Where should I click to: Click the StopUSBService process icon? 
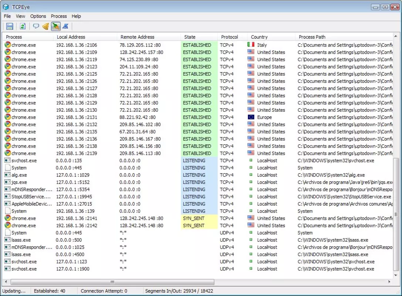pos(7,196)
